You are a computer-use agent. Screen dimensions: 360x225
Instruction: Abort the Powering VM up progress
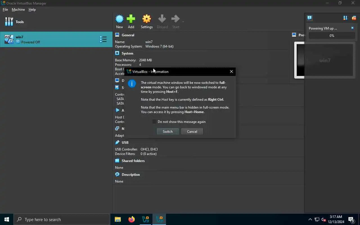point(352,28)
